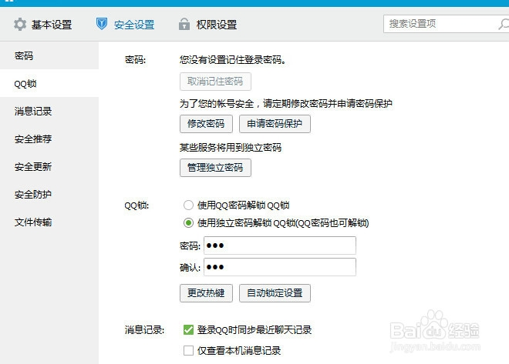Open 安全更新 in the sidebar

(x=49, y=167)
